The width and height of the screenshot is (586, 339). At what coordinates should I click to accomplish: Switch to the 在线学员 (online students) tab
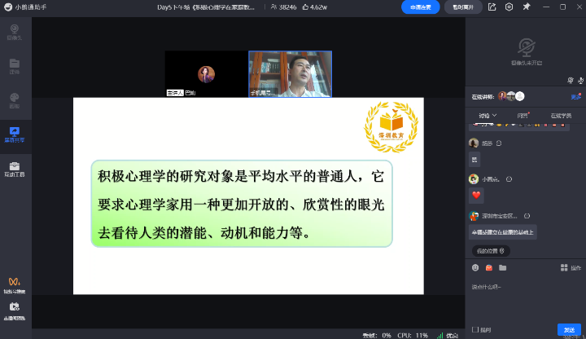tap(561, 115)
